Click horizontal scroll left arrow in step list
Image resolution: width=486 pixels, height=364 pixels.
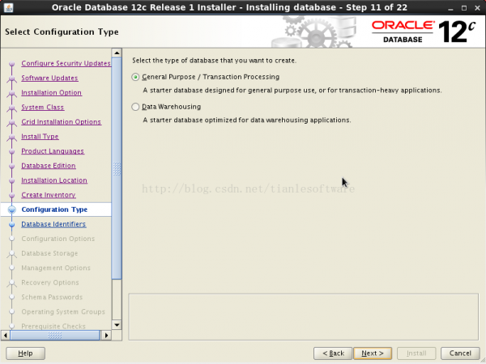tap(6, 335)
